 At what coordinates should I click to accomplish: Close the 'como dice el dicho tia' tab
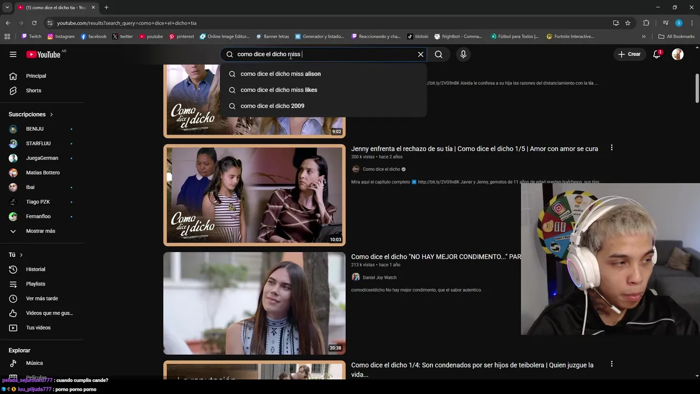[x=93, y=8]
